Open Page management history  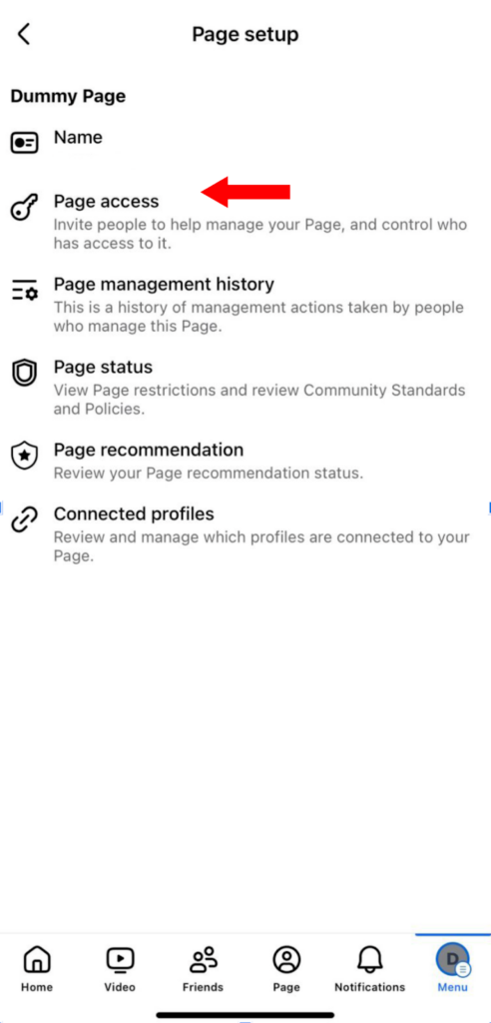pos(245,305)
